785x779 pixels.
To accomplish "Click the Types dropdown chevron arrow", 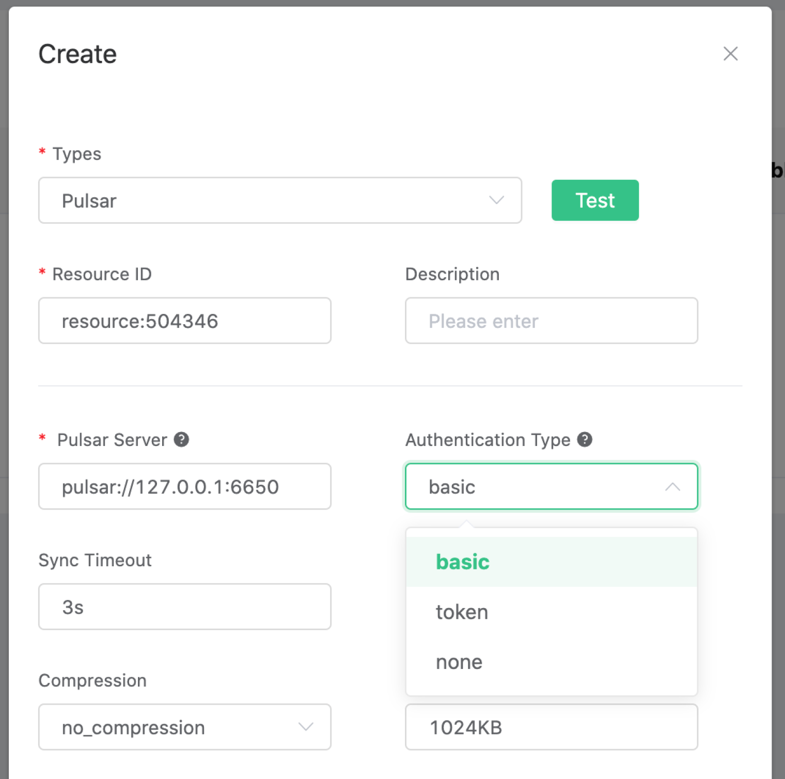I will 496,200.
